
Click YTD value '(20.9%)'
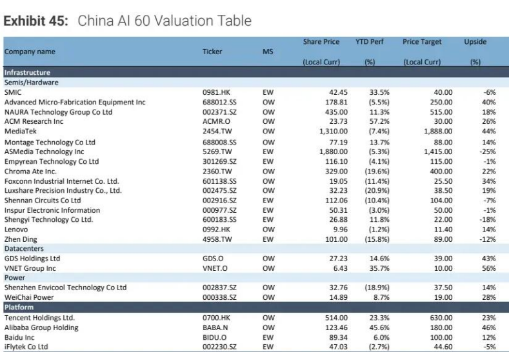(377, 190)
